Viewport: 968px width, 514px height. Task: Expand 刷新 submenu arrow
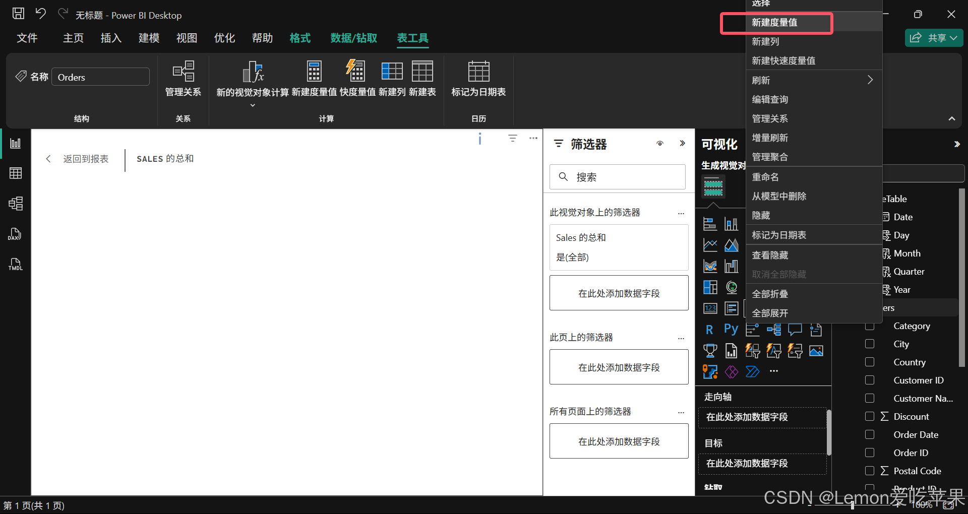pos(870,80)
